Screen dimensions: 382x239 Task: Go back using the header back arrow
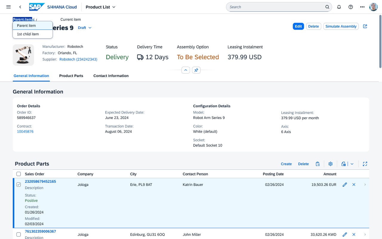click(x=20, y=7)
